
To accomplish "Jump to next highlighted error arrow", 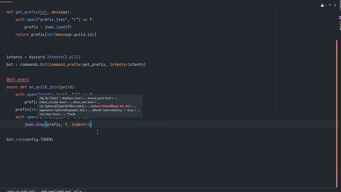I will (335, 5).
